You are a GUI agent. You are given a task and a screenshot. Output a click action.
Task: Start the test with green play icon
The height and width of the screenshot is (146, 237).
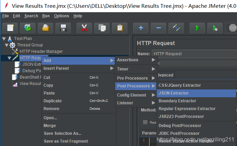click(197, 28)
